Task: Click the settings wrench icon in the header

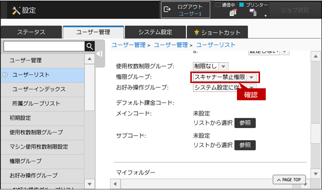Action: pyautogui.click(x=16, y=11)
